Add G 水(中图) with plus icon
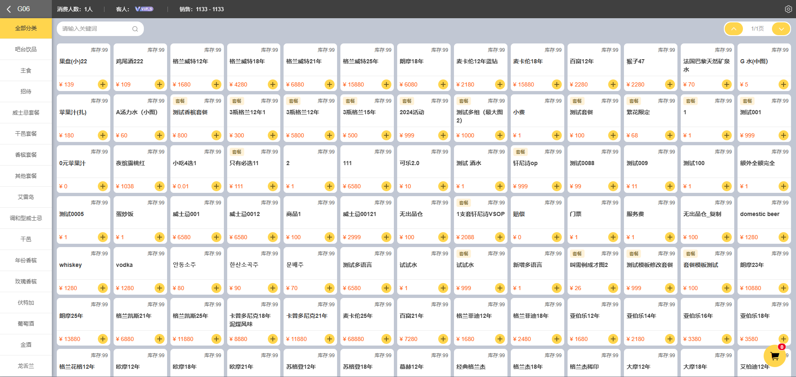Viewport: 796px width, 377px height. coord(783,84)
